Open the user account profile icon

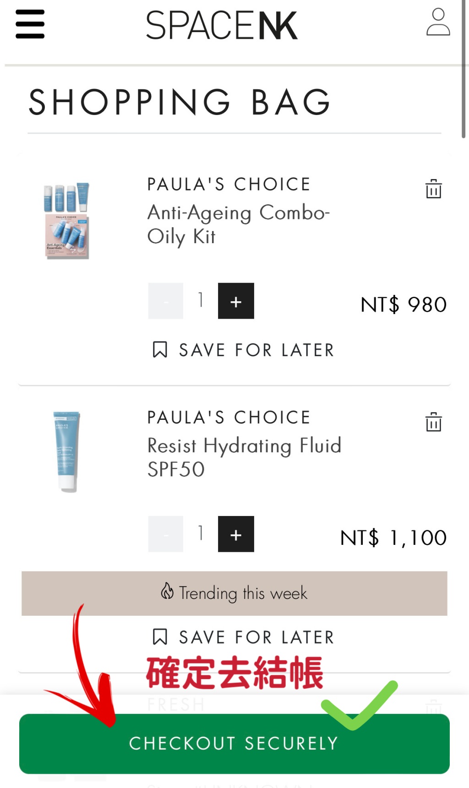coord(438,22)
